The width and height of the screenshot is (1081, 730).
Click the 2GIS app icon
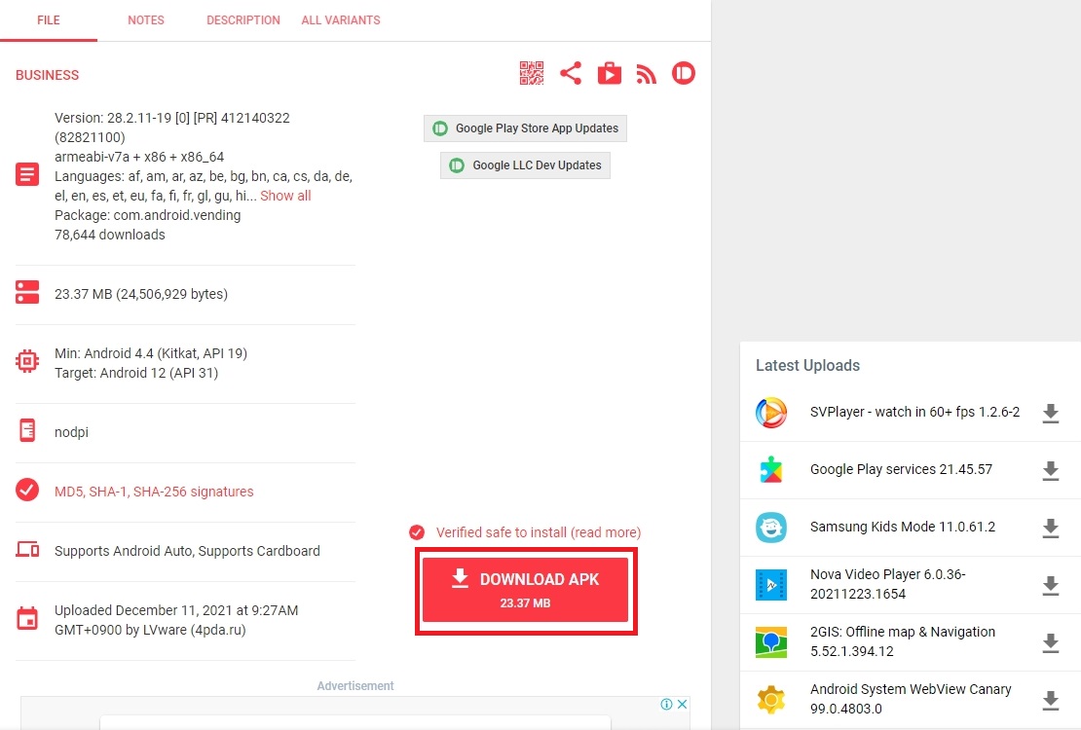[x=770, y=642]
